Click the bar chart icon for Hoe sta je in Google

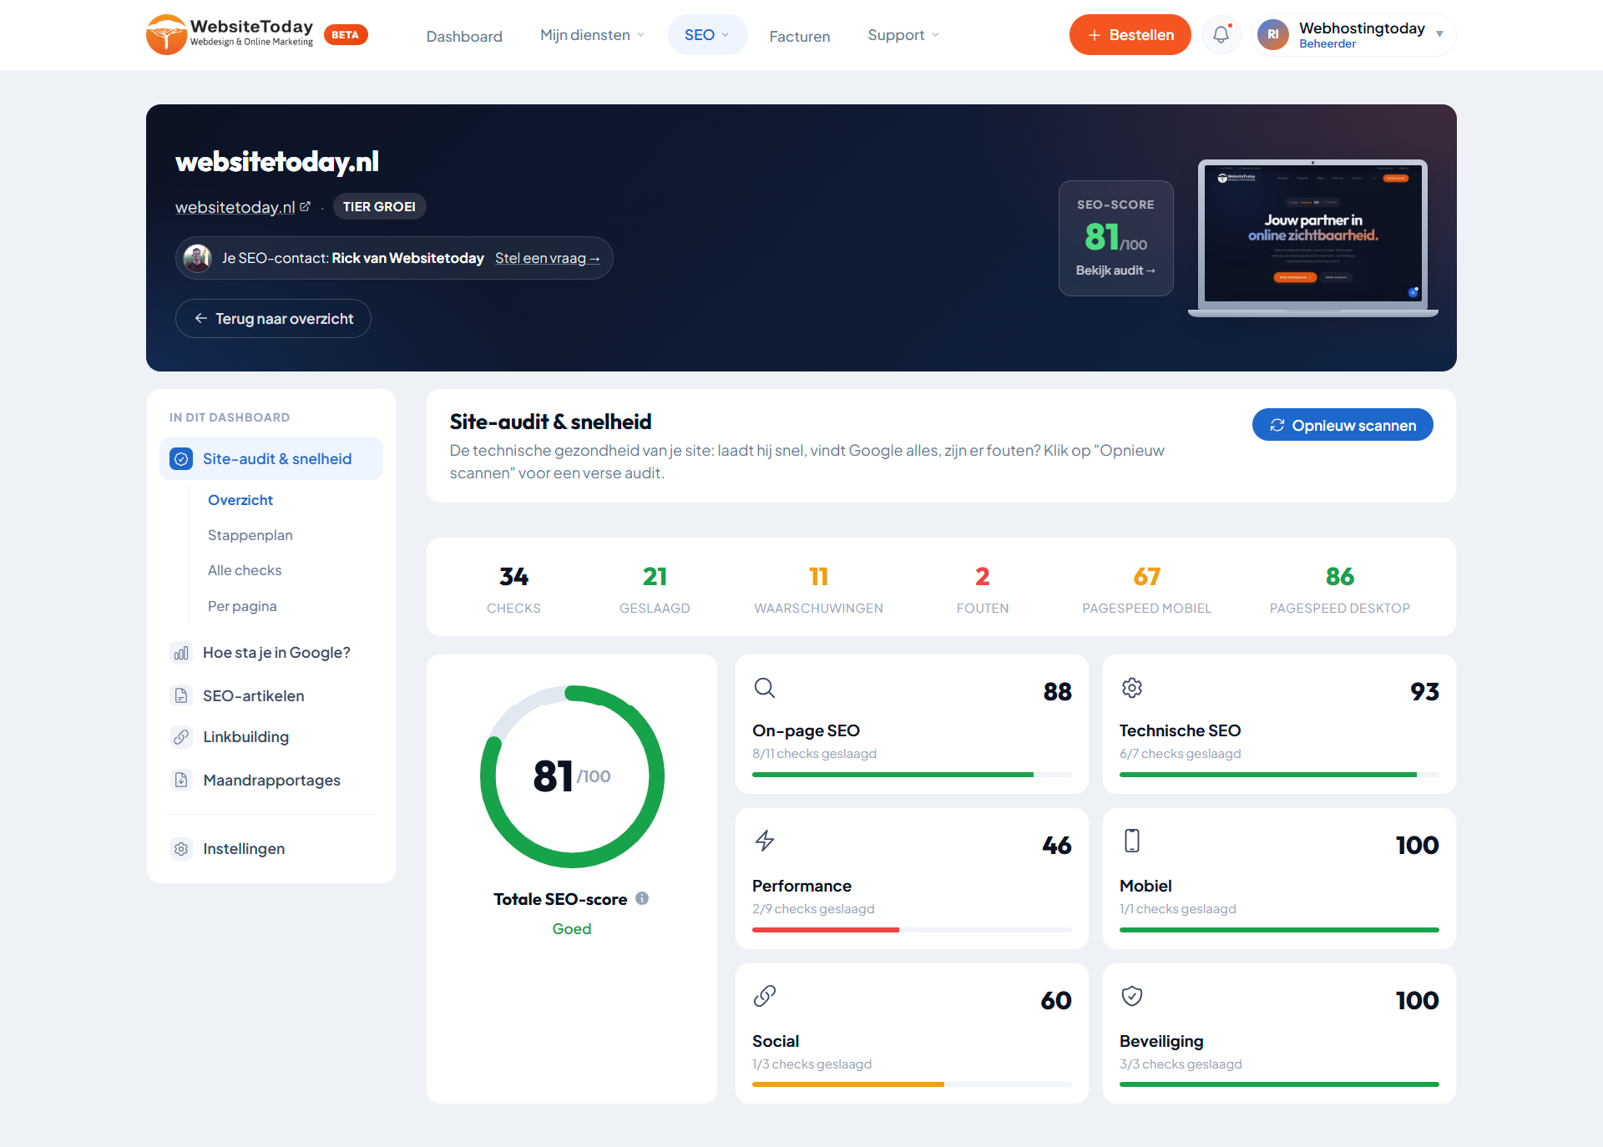point(181,653)
